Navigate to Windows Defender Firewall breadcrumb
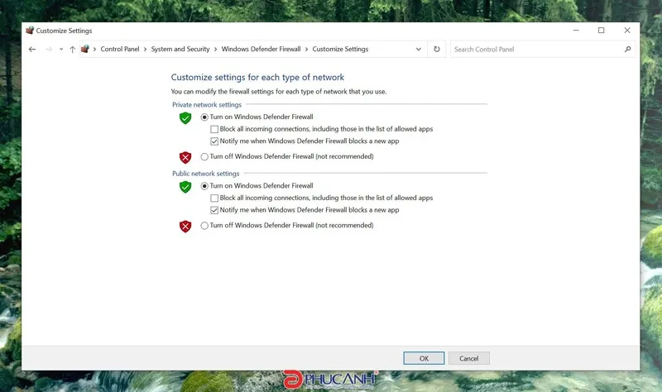Image resolution: width=662 pixels, height=392 pixels. pyautogui.click(x=261, y=49)
